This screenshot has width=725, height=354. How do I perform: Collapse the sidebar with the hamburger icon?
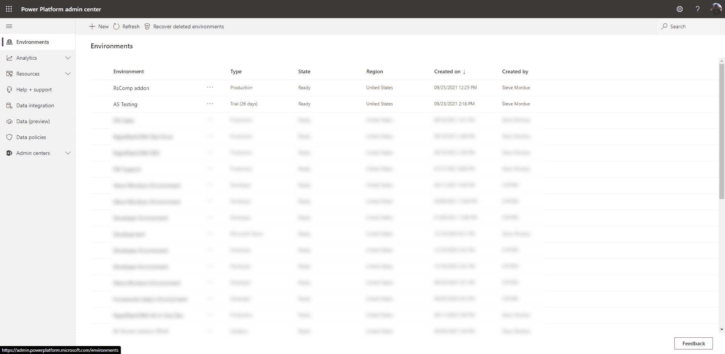point(9,26)
